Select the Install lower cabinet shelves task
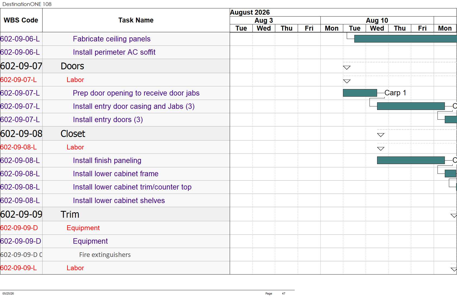Viewport: 457px width, 297px height. click(x=119, y=201)
